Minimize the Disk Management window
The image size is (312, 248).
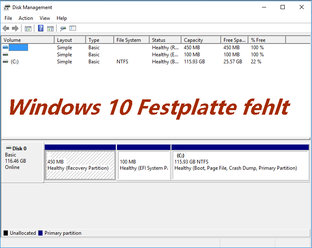264,7
